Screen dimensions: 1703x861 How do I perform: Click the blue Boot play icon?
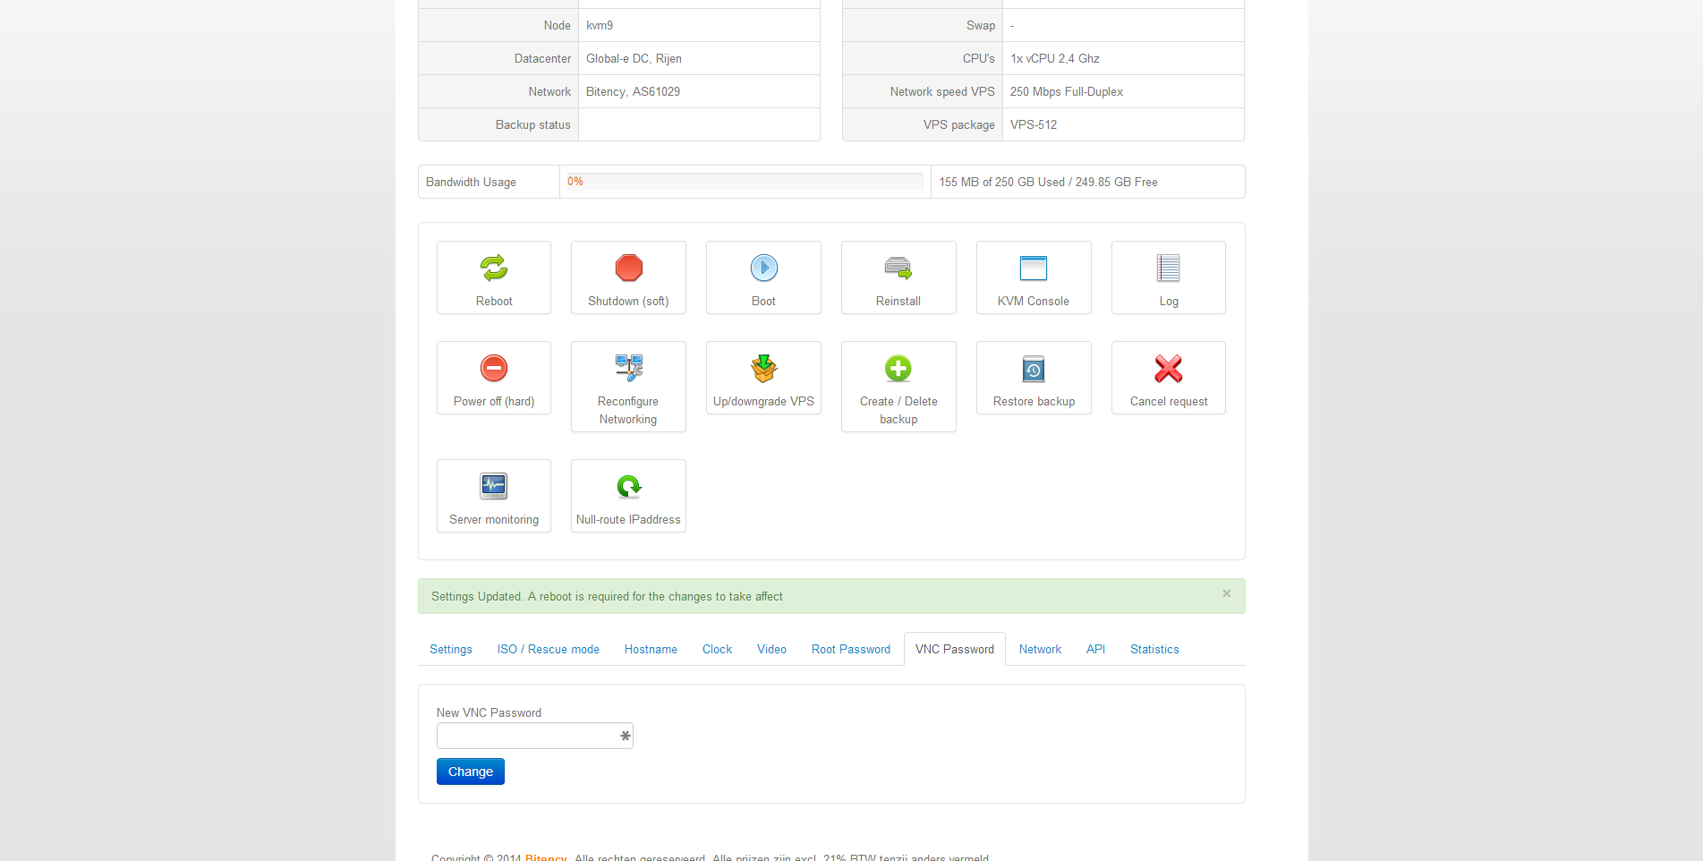[763, 268]
